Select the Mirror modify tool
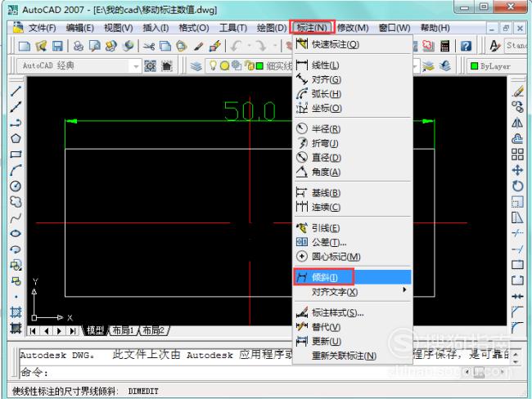532x399 pixels. tap(517, 123)
